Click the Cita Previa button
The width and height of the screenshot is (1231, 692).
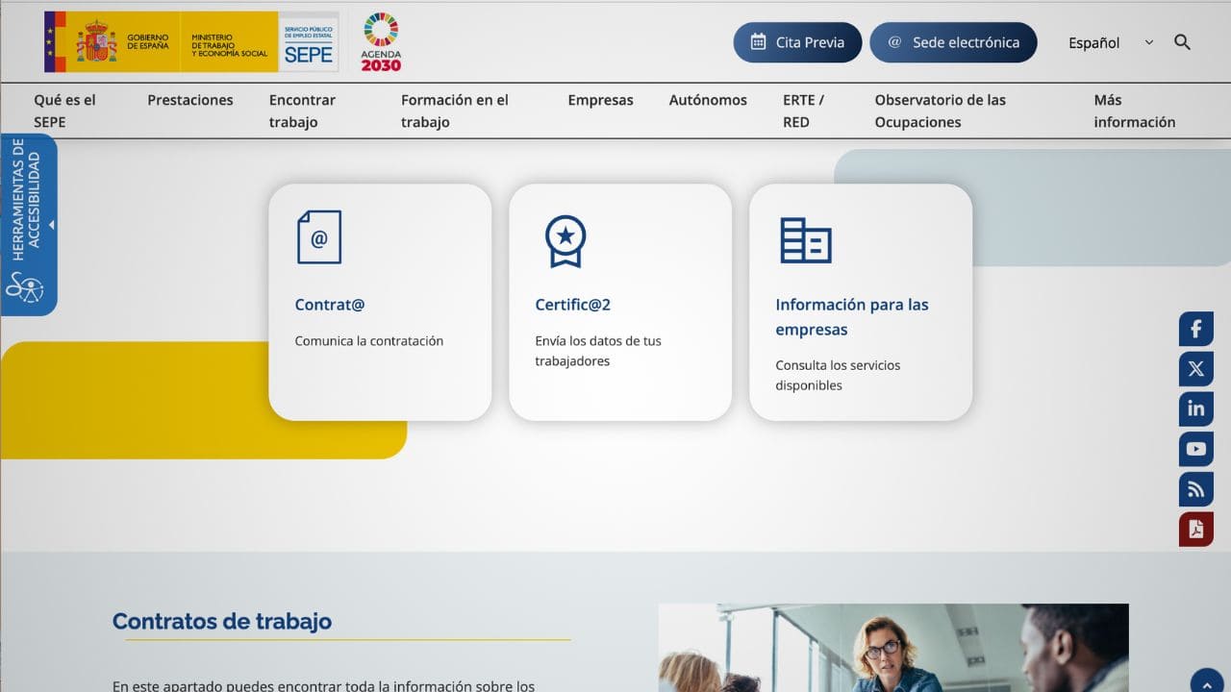click(797, 42)
